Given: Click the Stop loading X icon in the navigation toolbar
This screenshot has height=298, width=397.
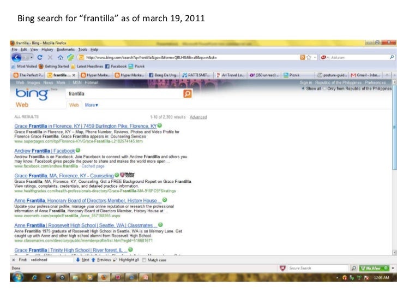Looking at the screenshot, I should pyautogui.click(x=50, y=57).
